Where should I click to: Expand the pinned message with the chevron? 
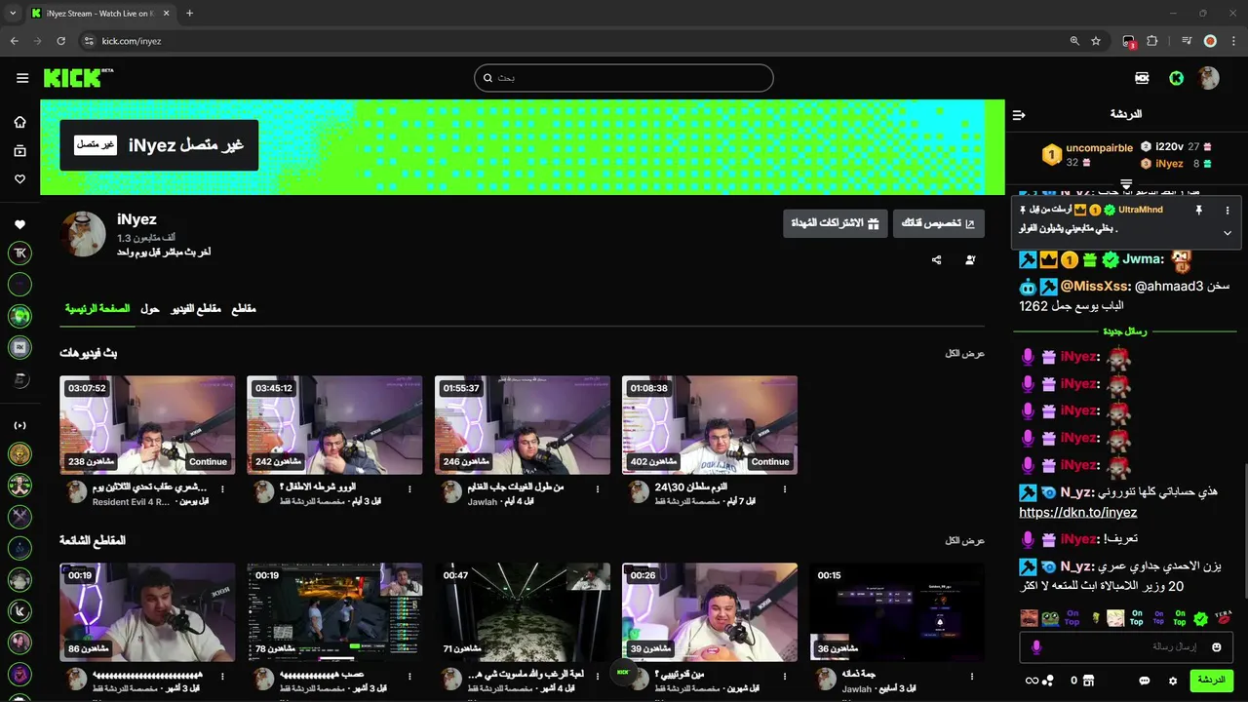point(1228,233)
